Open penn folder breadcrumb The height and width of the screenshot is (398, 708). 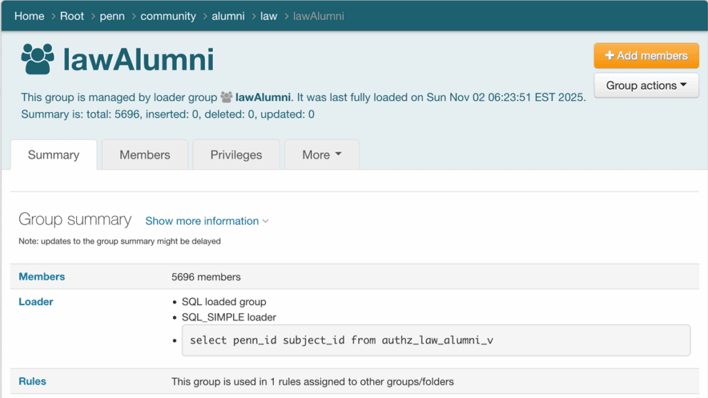tap(112, 17)
